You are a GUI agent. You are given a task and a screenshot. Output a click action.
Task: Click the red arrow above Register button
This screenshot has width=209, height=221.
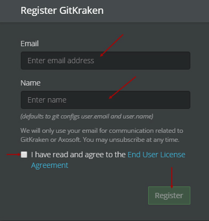coord(172,177)
